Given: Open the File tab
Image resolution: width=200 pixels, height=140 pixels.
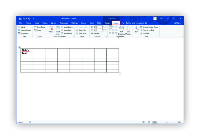Looking at the screenshot, I should (20, 23).
